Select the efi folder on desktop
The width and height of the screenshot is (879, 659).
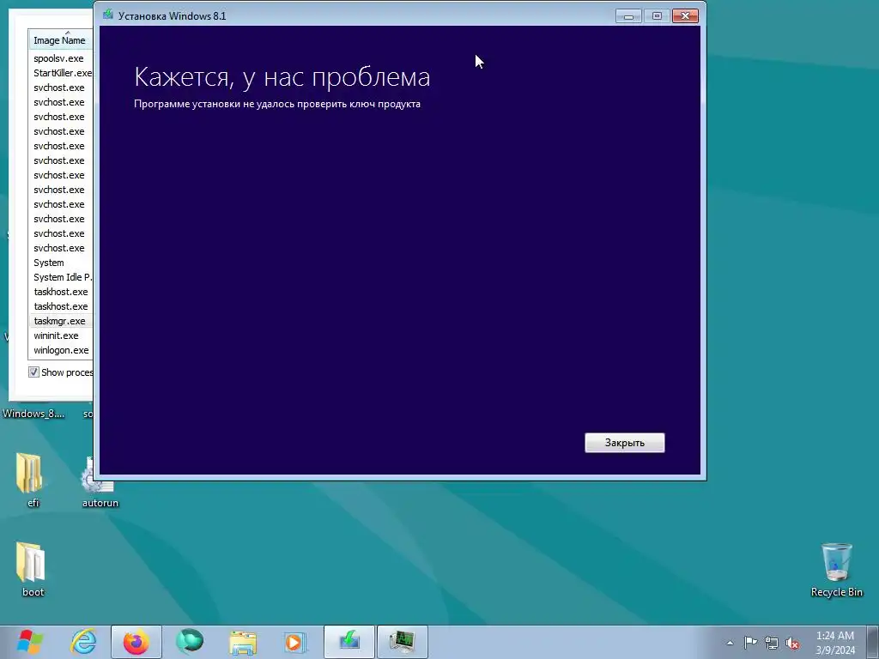[x=32, y=480]
